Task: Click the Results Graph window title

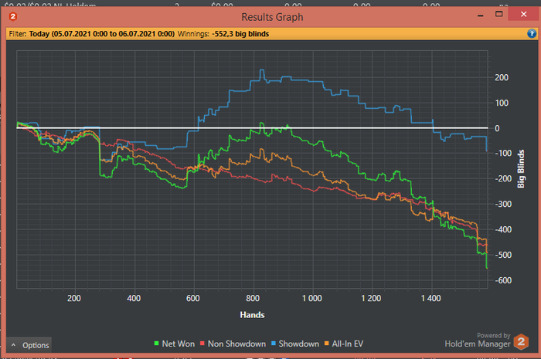Action: 272,17
